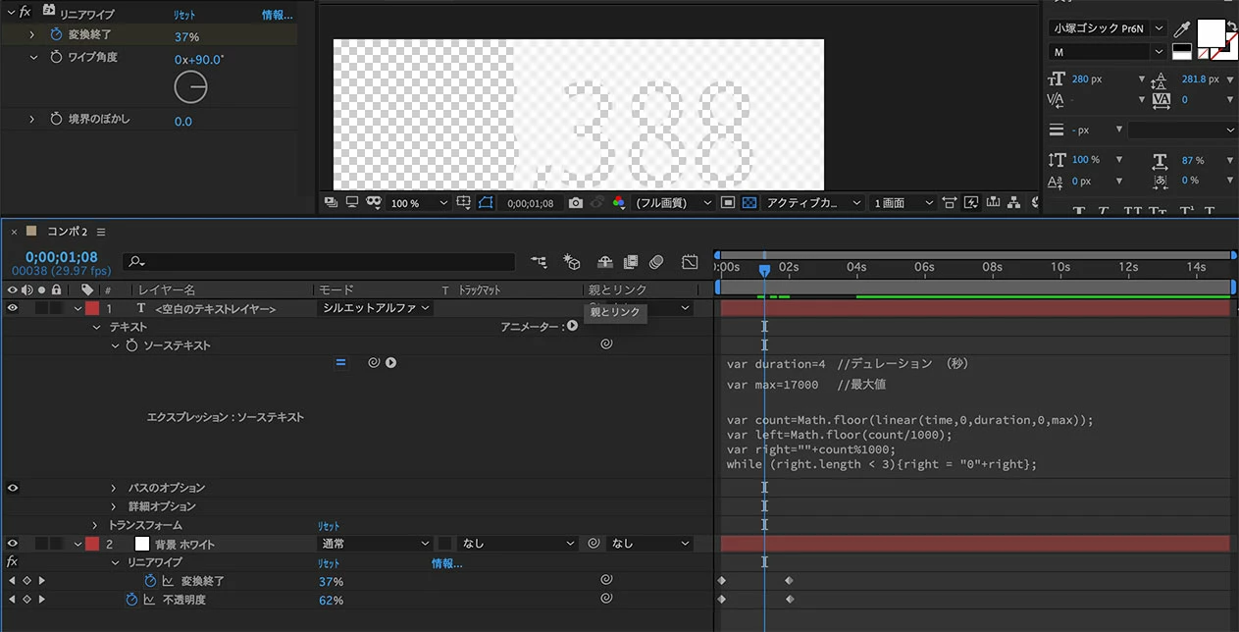Open the シルエットアルファ blend mode dropdown
Image resolution: width=1239 pixels, height=632 pixels.
tap(375, 308)
